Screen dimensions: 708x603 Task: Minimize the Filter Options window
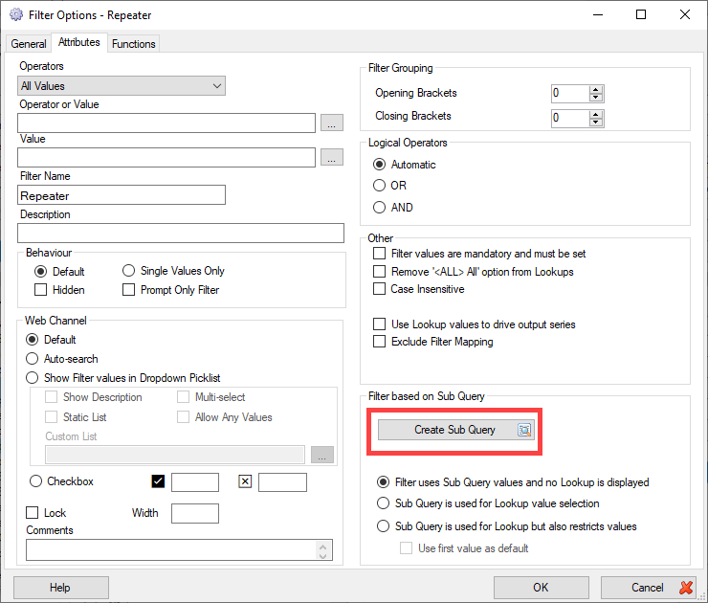(x=598, y=14)
